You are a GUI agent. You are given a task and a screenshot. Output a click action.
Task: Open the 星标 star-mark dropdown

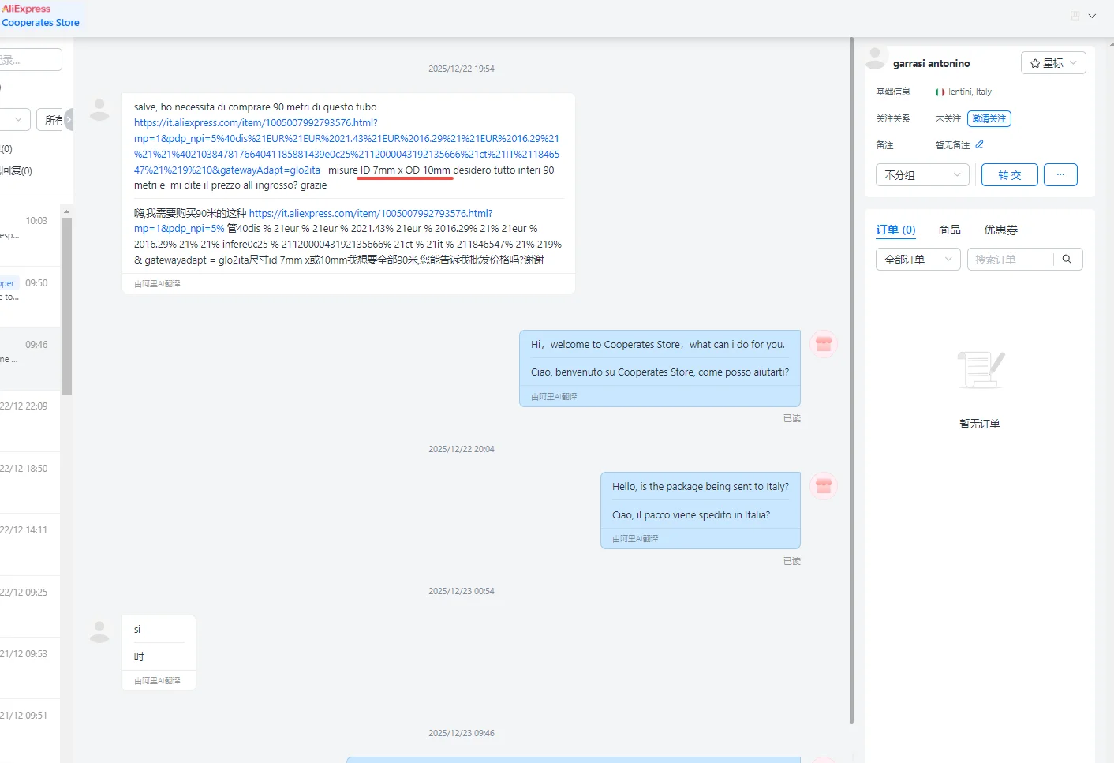1053,63
